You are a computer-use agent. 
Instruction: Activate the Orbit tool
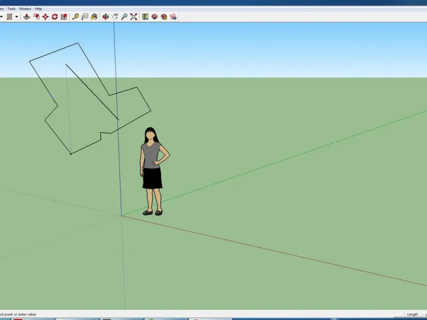pyautogui.click(x=106, y=17)
